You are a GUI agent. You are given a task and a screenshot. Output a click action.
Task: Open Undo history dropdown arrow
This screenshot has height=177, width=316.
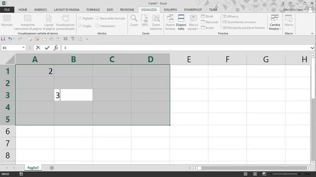(14, 39)
